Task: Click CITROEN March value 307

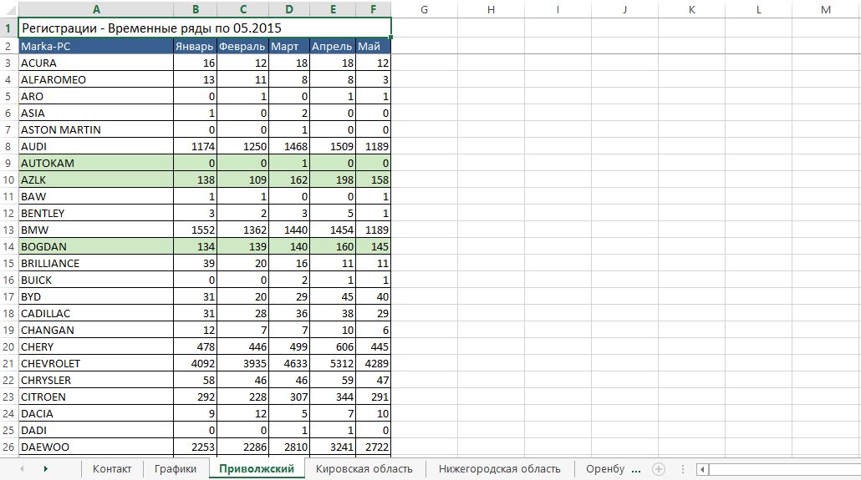Action: click(x=289, y=397)
